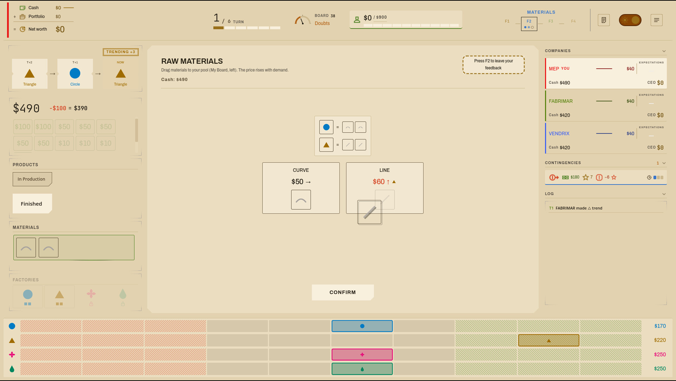
Task: Open the VENDRIX company card
Action: (606, 138)
